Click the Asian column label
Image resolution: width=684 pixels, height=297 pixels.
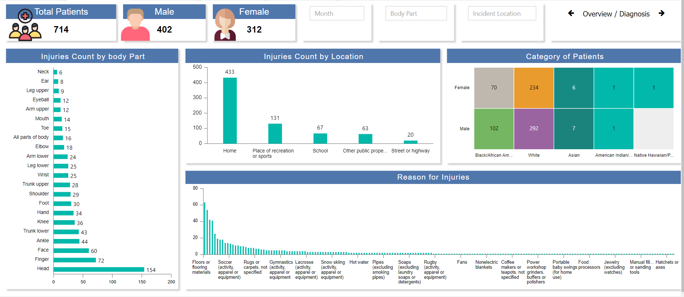click(573, 155)
